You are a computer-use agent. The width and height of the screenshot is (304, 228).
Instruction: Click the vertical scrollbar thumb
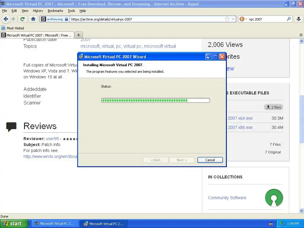click(x=301, y=119)
